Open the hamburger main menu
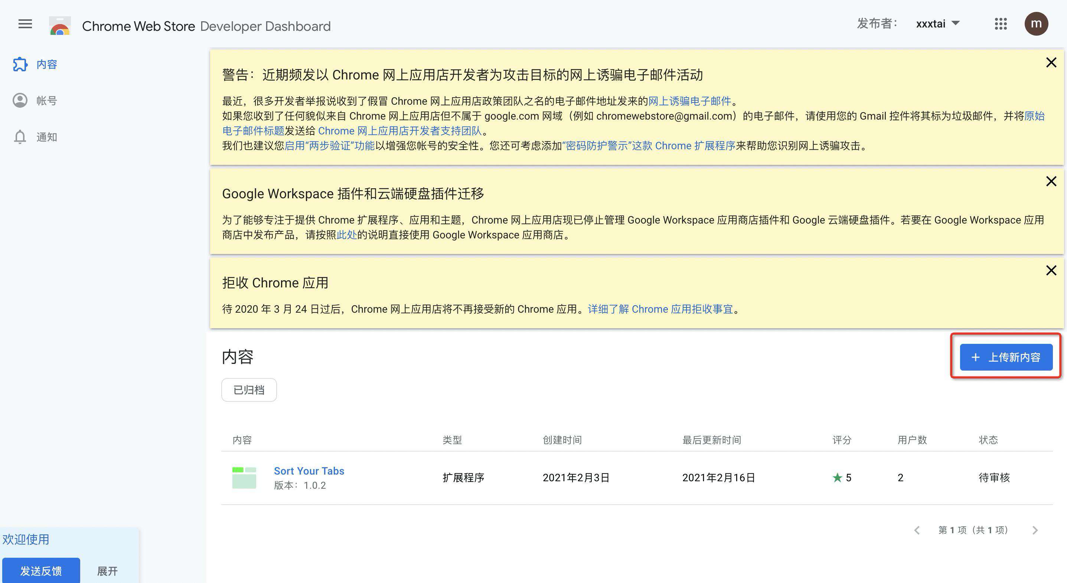 tap(25, 24)
